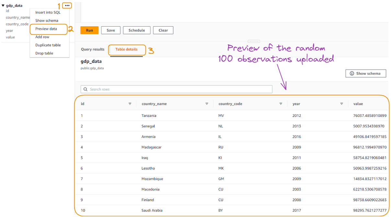Click the year 2012 cell
The width and height of the screenshot is (391, 217).
[297, 116]
